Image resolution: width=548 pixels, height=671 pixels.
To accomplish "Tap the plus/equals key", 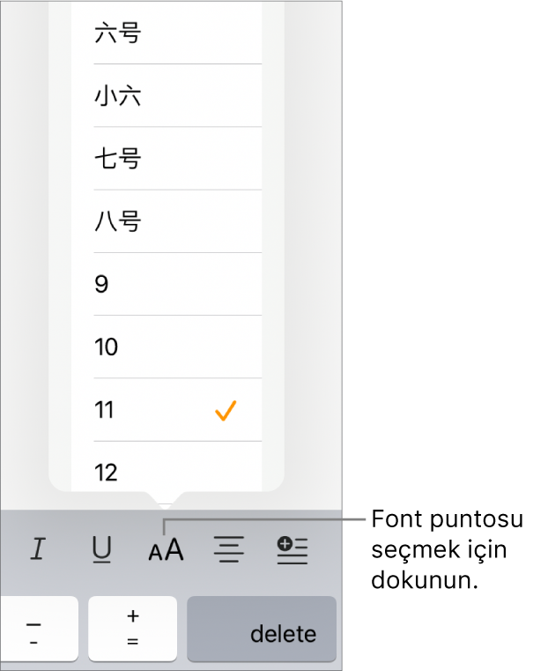I will [132, 629].
